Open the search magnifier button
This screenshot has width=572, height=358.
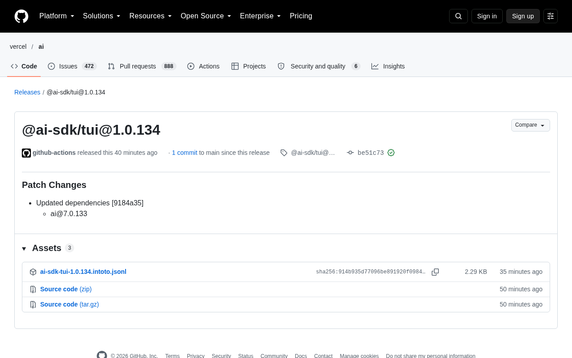click(x=458, y=16)
